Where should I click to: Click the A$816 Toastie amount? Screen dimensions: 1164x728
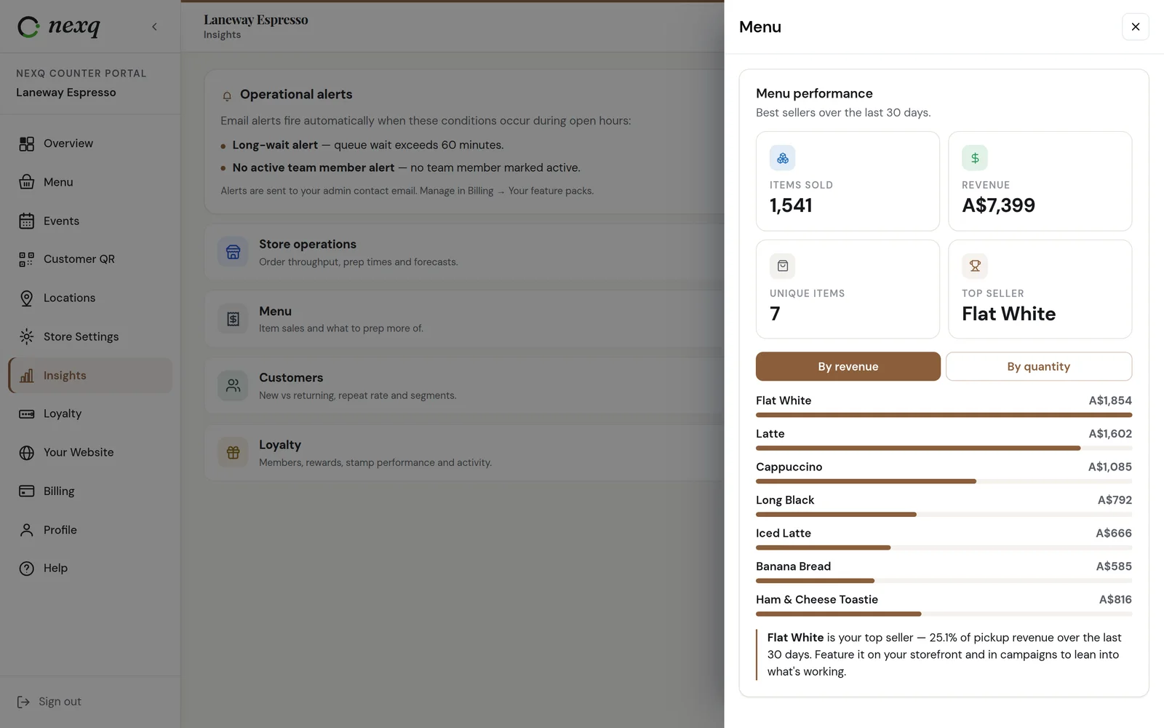point(1115,599)
